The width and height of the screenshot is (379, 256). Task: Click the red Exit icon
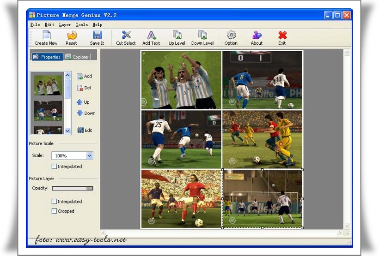(x=282, y=38)
